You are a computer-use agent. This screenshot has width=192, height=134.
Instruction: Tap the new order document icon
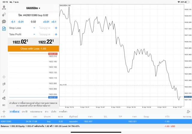click(4, 29)
